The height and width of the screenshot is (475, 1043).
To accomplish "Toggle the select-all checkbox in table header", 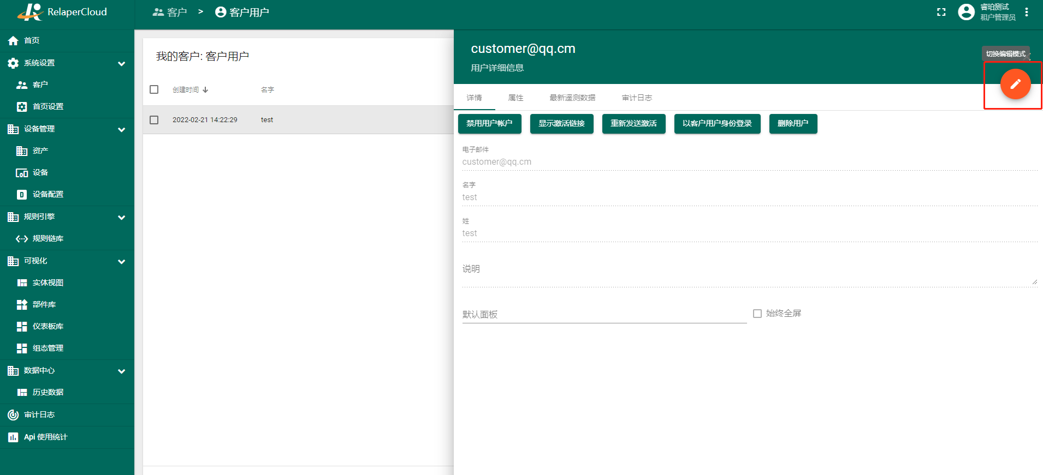I will coord(154,89).
